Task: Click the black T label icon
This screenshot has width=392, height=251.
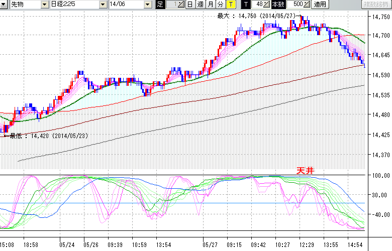Action: click(x=246, y=5)
